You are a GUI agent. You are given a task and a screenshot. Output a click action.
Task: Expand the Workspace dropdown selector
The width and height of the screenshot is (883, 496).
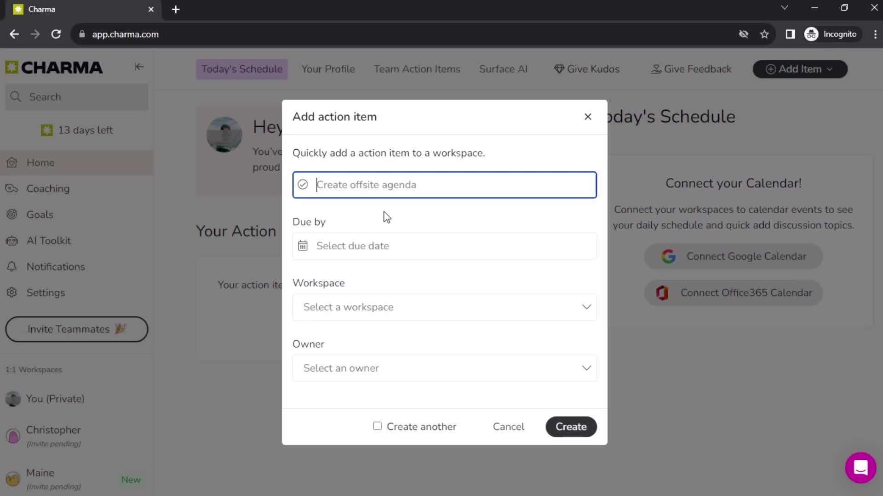point(445,307)
